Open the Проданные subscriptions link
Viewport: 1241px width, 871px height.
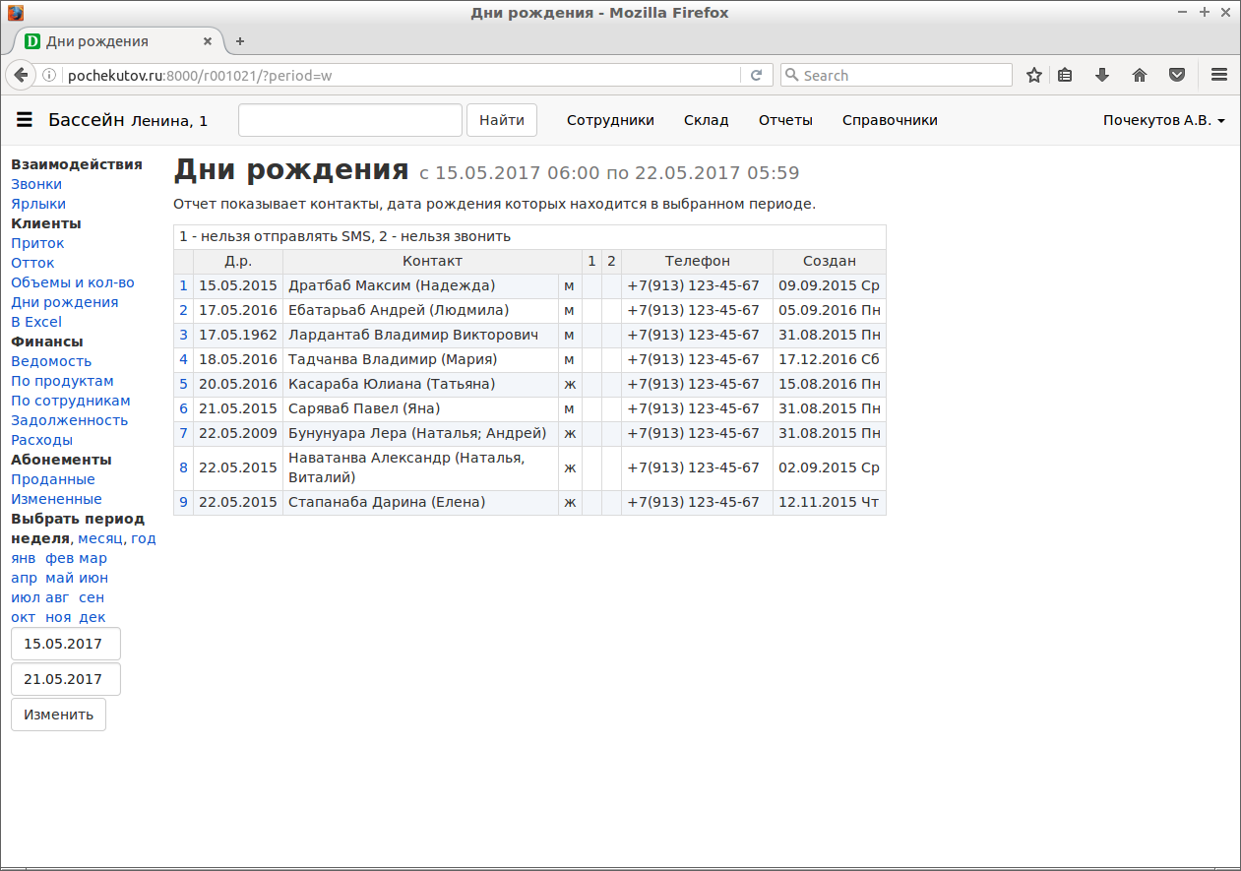click(53, 479)
